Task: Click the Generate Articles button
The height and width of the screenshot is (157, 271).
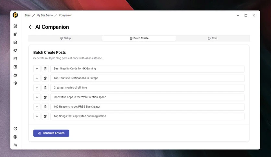Action: point(51,133)
